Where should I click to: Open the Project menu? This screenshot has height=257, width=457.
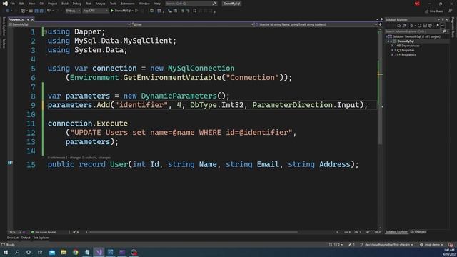click(52, 4)
